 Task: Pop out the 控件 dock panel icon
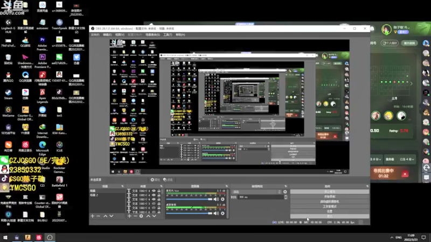click(367, 186)
